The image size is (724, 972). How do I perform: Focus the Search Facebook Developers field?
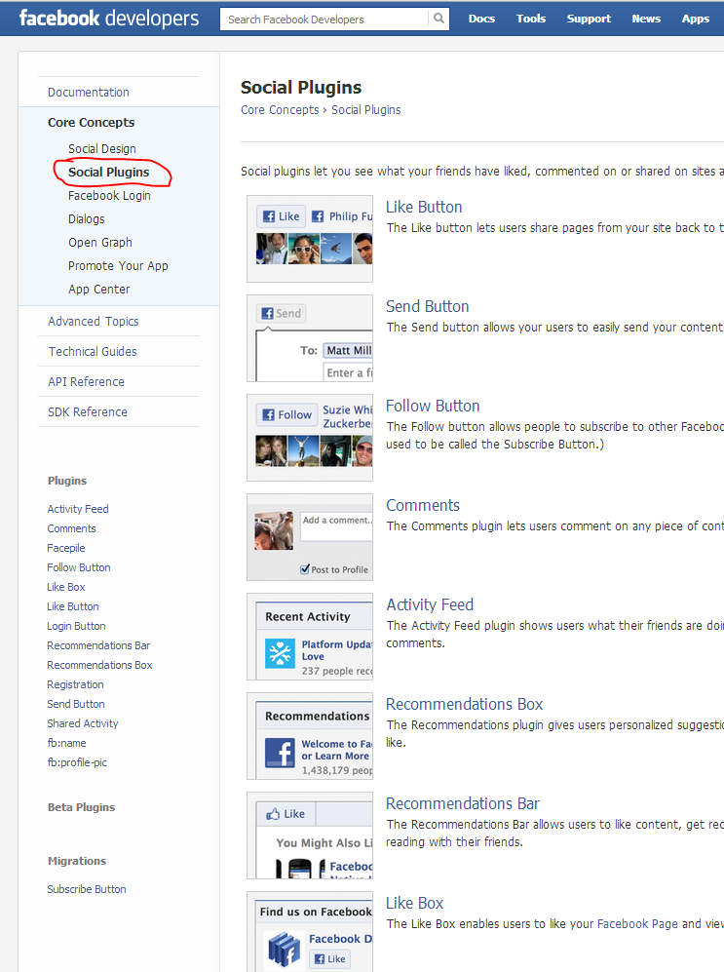point(324,19)
